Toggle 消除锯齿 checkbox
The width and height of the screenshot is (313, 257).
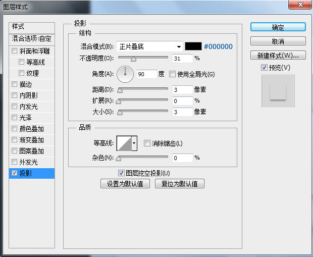pyautogui.click(x=147, y=143)
